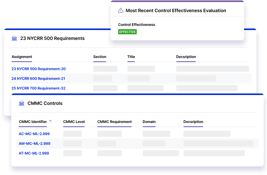The height and width of the screenshot is (175, 267).
Task: Open AM-MC-ML-2.999 control link
Action: [x=34, y=144]
